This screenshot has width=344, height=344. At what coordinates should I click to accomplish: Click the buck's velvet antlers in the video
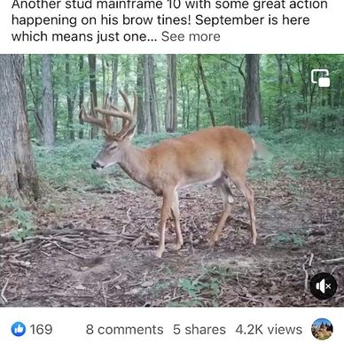pos(109,115)
